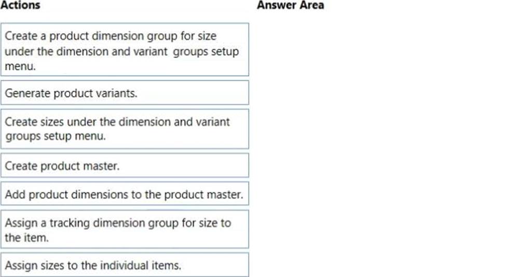Viewport: 506px width, 277px height.
Task: Select the "Create a product dimension group" action
Action: click(125, 49)
